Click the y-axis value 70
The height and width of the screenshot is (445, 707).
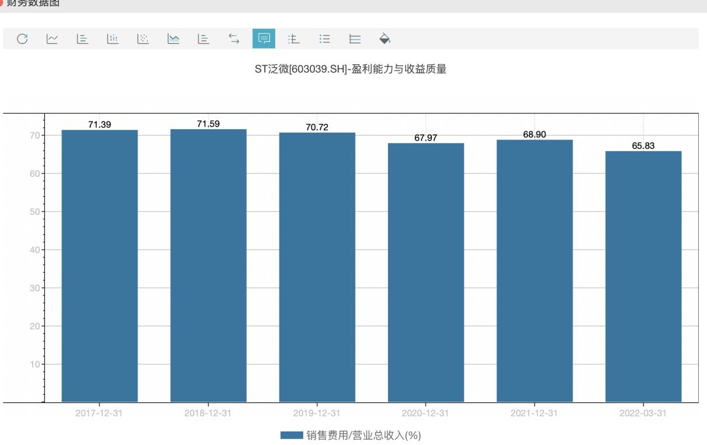[x=34, y=135]
